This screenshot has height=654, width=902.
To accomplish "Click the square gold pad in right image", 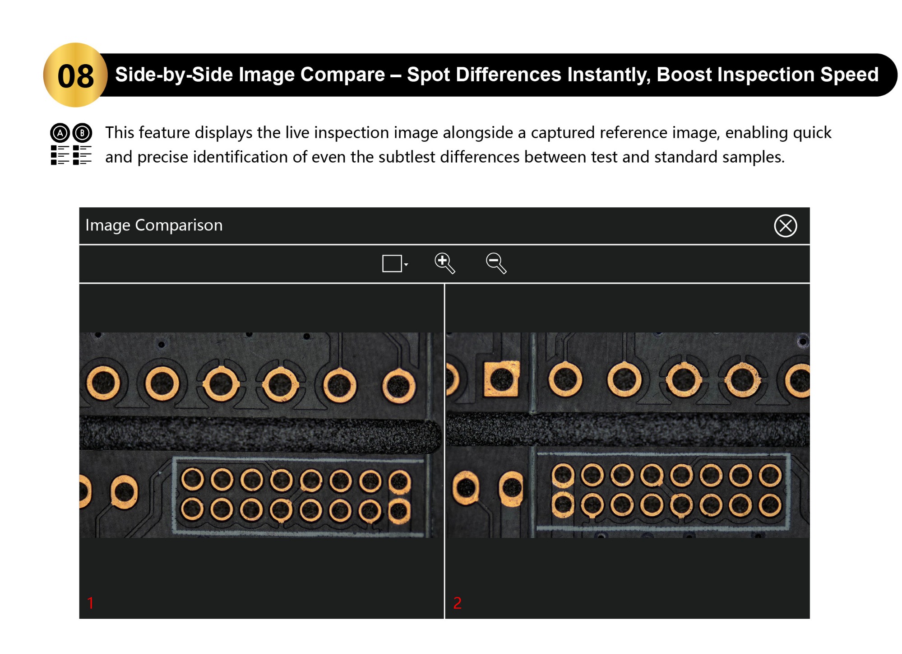I will click(x=501, y=378).
